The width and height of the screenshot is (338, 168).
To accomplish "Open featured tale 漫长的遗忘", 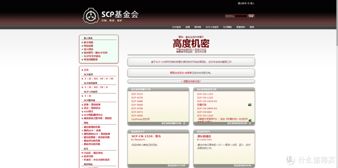I will pos(204,136).
